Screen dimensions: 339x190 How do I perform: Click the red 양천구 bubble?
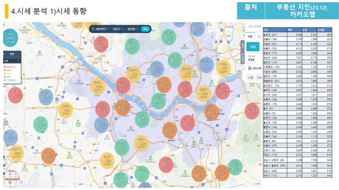tap(103, 109)
